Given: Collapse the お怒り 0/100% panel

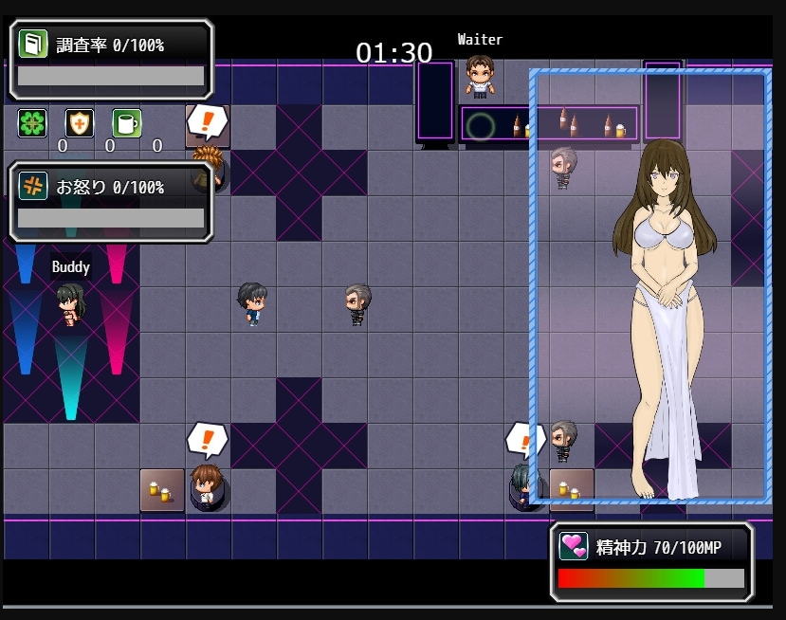Looking at the screenshot, I should point(110,187).
